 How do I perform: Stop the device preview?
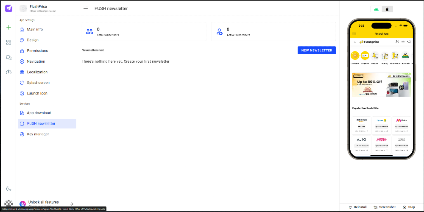(x=409, y=207)
